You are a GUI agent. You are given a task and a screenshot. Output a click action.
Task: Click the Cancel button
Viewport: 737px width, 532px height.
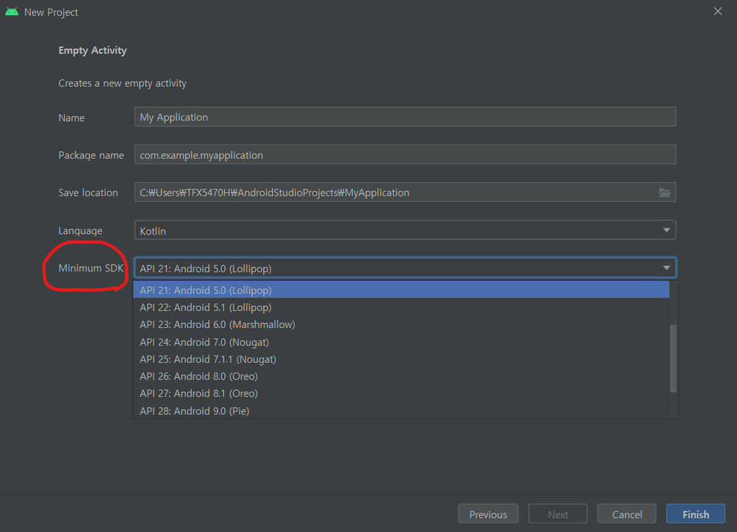(627, 514)
